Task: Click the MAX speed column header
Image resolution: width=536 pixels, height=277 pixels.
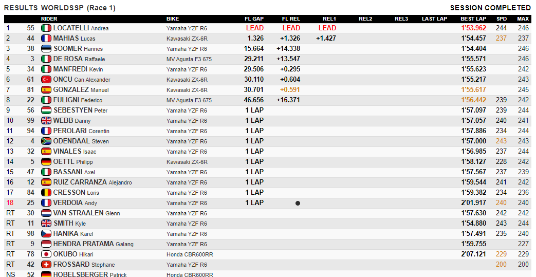Action: tap(523, 19)
